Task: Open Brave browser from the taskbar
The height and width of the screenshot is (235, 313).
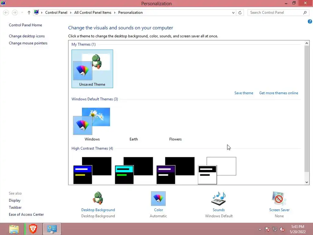Action: [33, 229]
